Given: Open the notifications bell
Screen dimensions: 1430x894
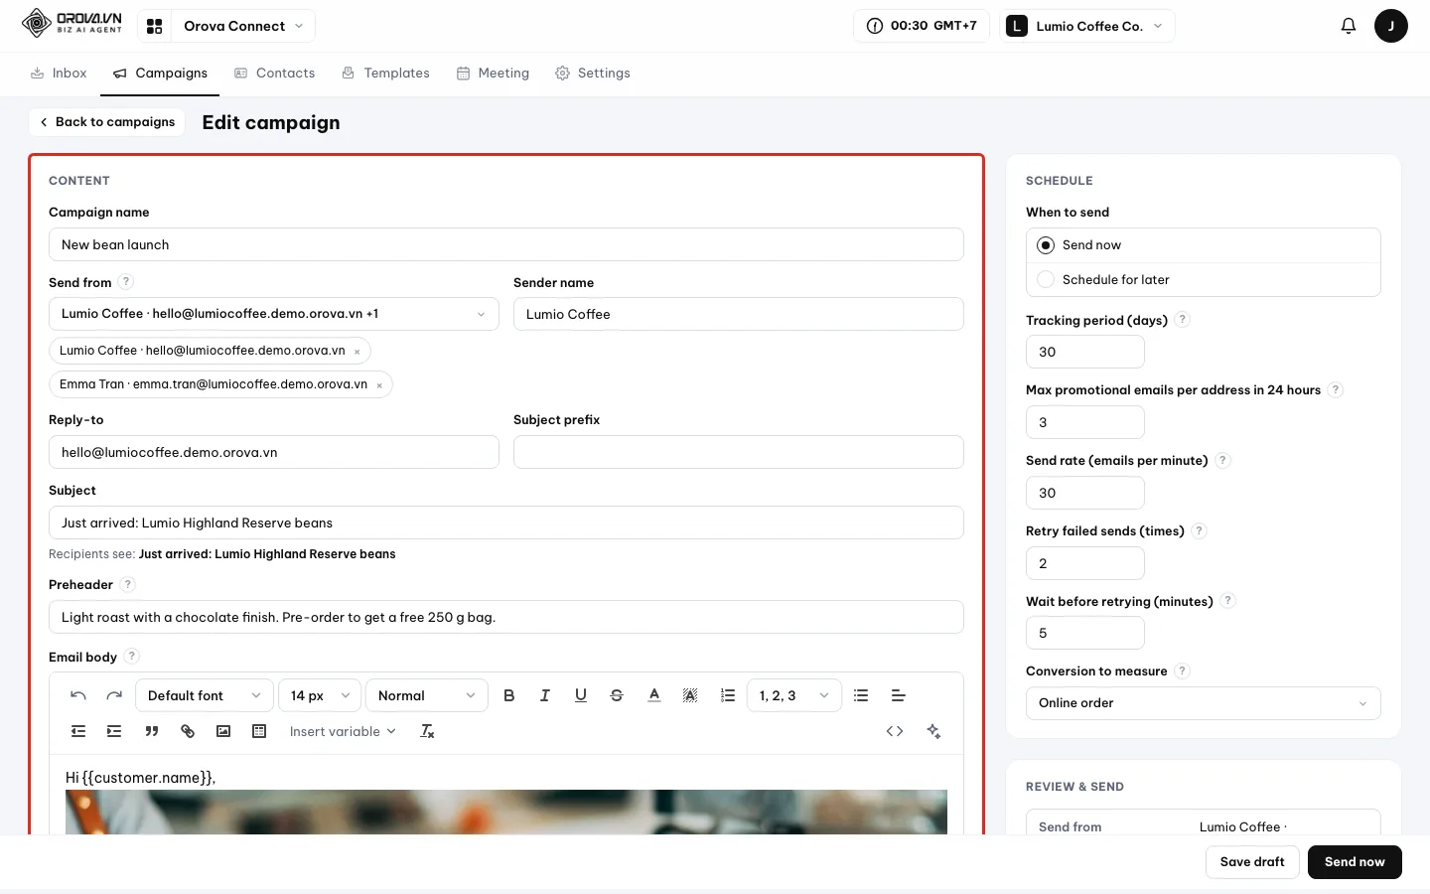Looking at the screenshot, I should 1349,26.
